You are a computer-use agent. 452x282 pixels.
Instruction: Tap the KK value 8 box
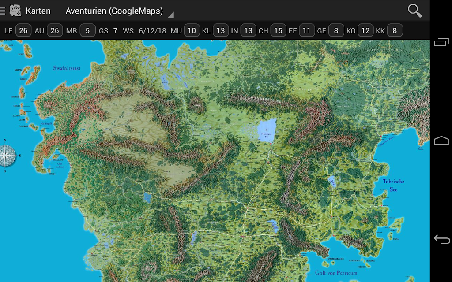tap(395, 30)
